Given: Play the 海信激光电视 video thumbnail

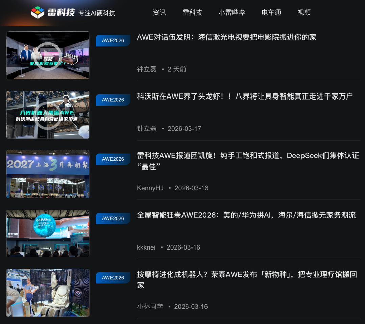Looking at the screenshot, I should click(48, 56).
